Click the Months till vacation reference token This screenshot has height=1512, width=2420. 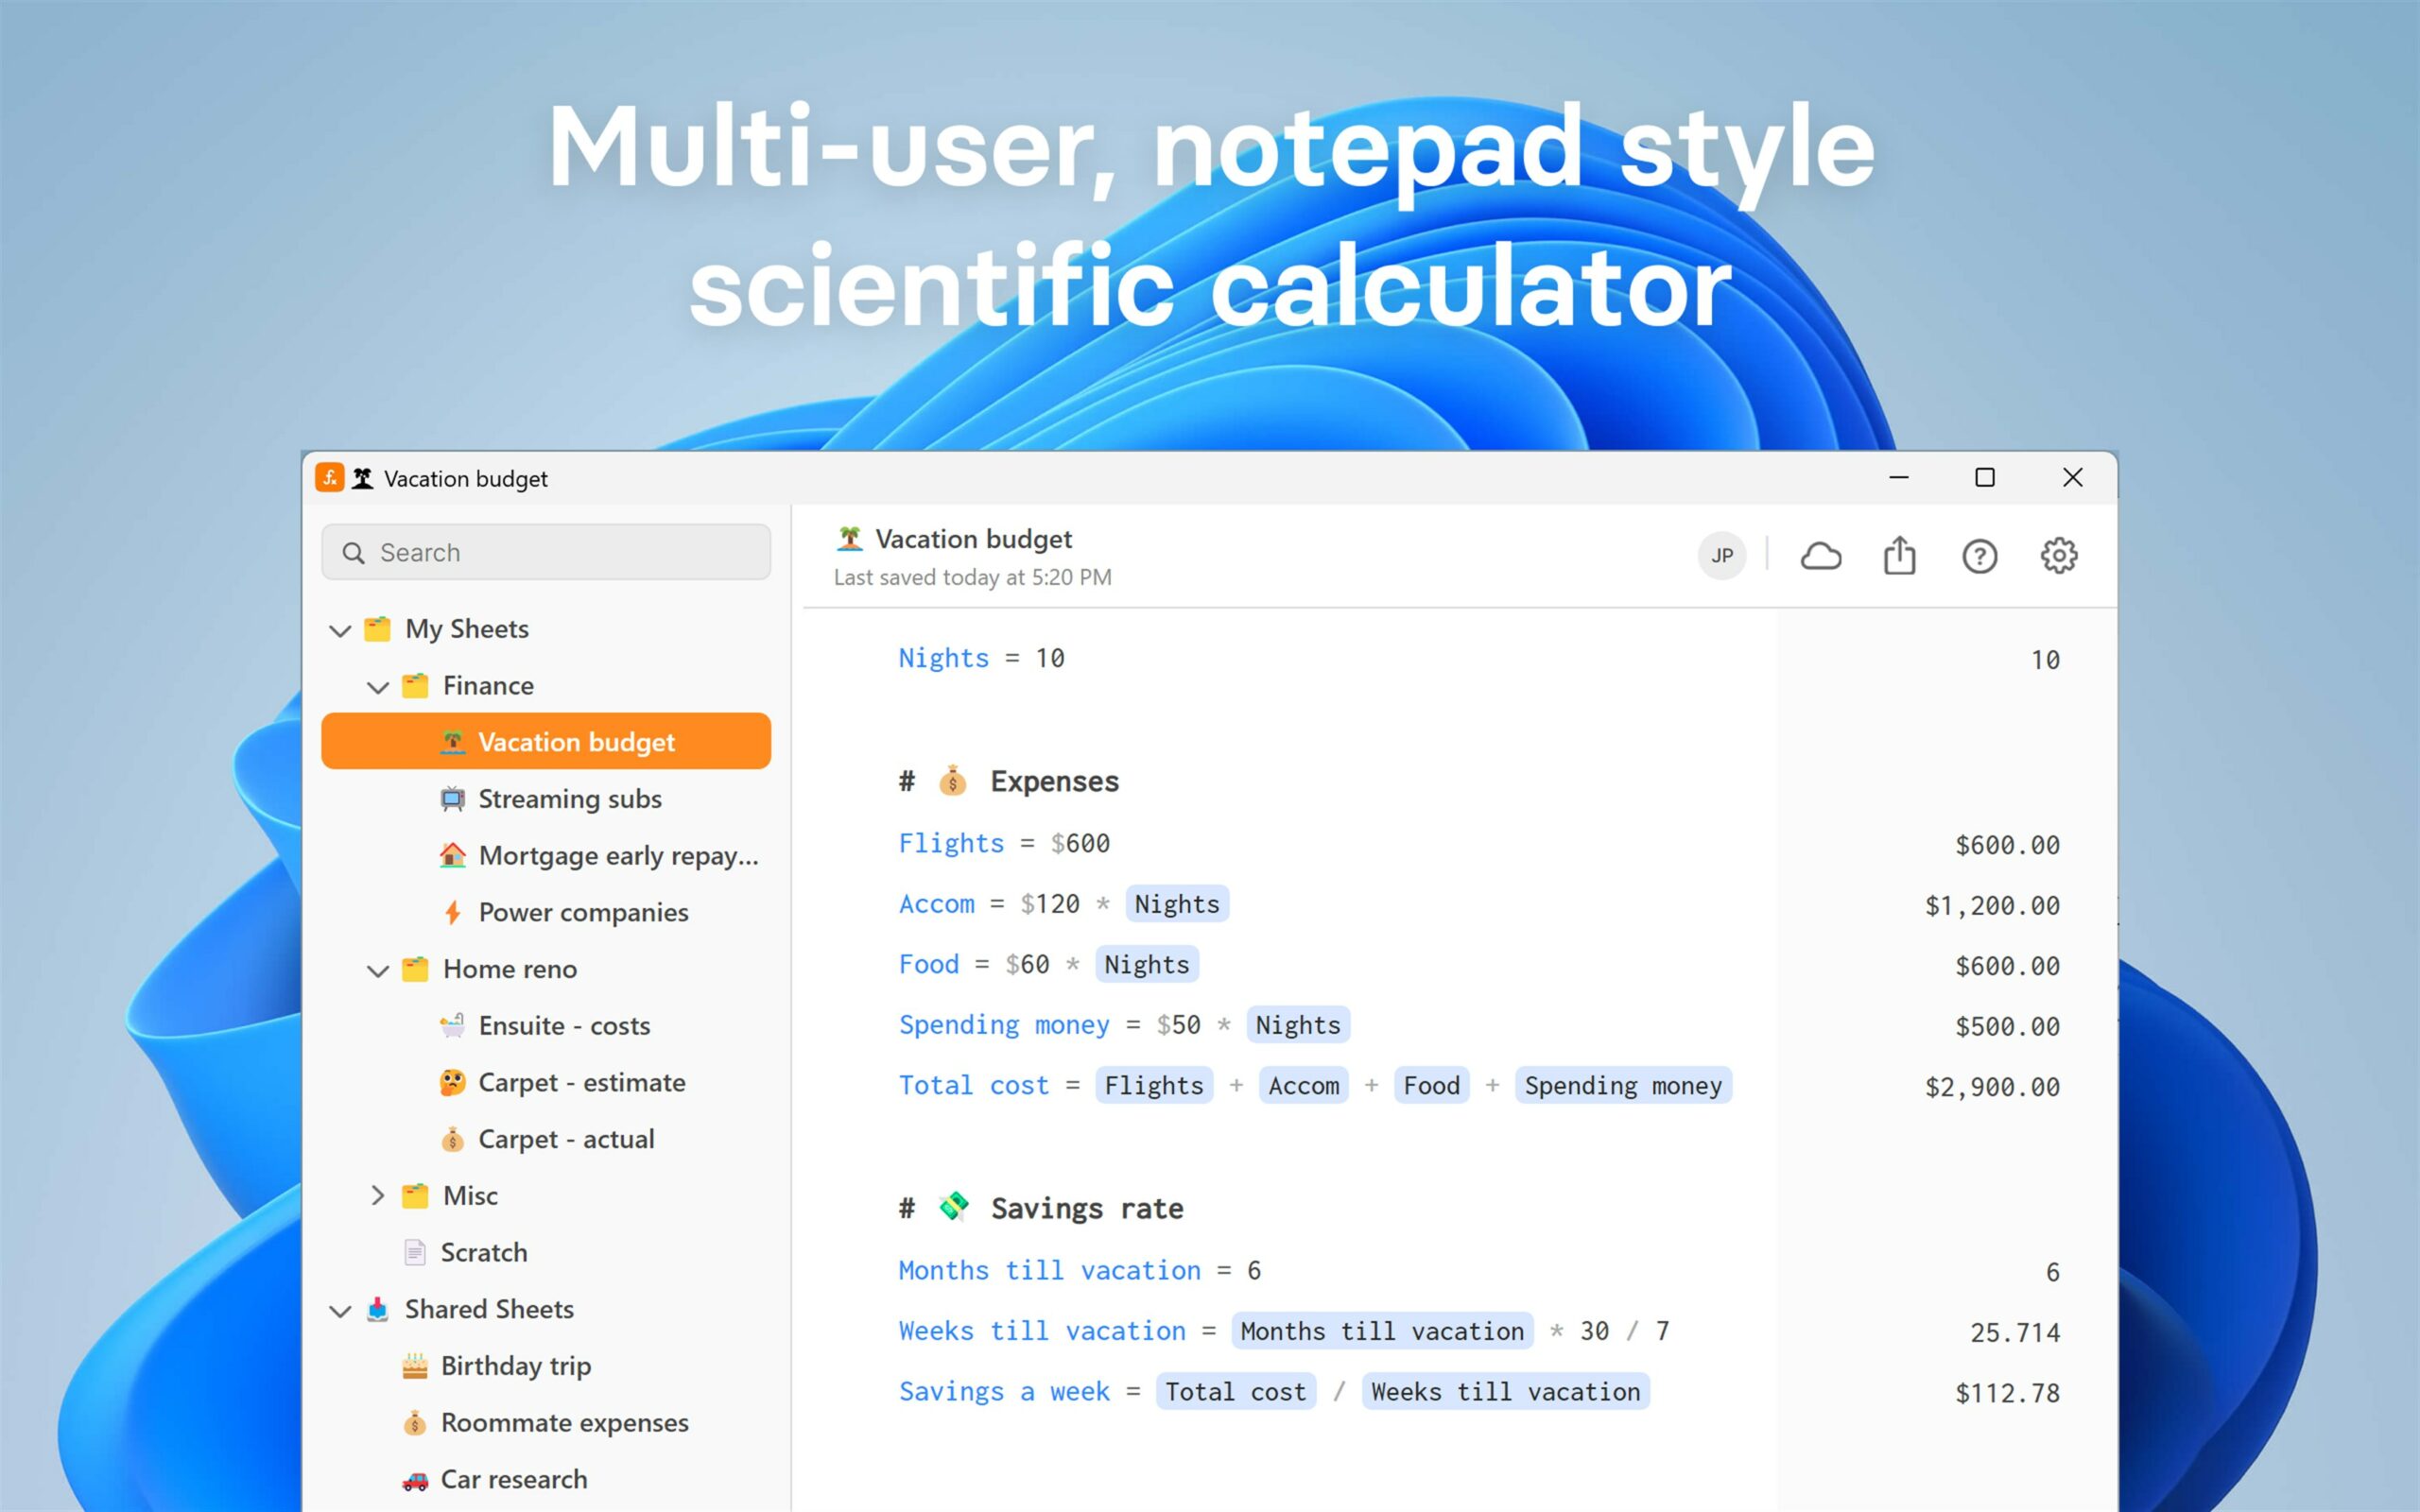[x=1381, y=1331]
